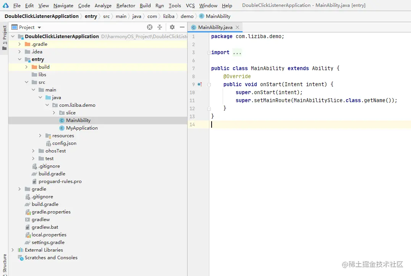This screenshot has height=276, width=411.
Task: Expand the build folder under entry
Action: pyautogui.click(x=26, y=67)
